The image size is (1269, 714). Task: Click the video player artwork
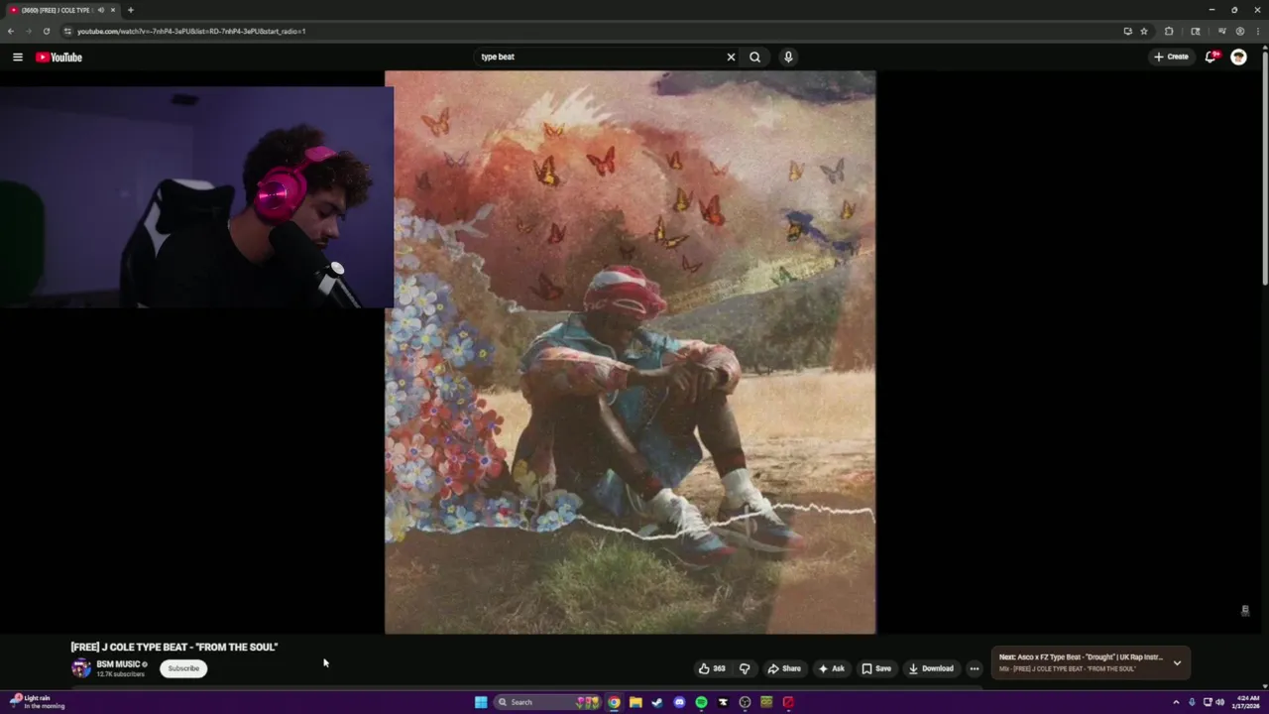(x=631, y=352)
